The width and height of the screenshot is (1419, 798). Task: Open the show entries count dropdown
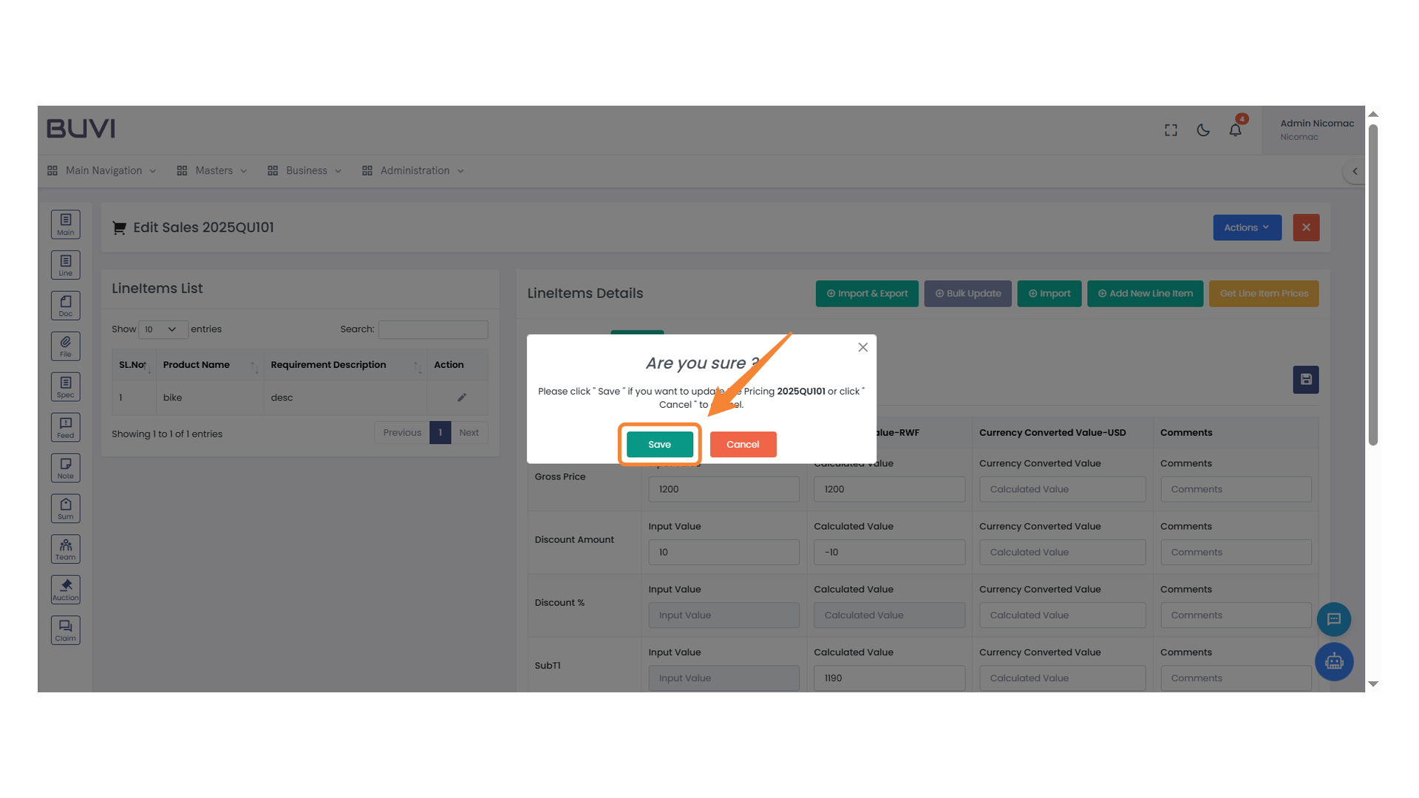click(x=163, y=330)
